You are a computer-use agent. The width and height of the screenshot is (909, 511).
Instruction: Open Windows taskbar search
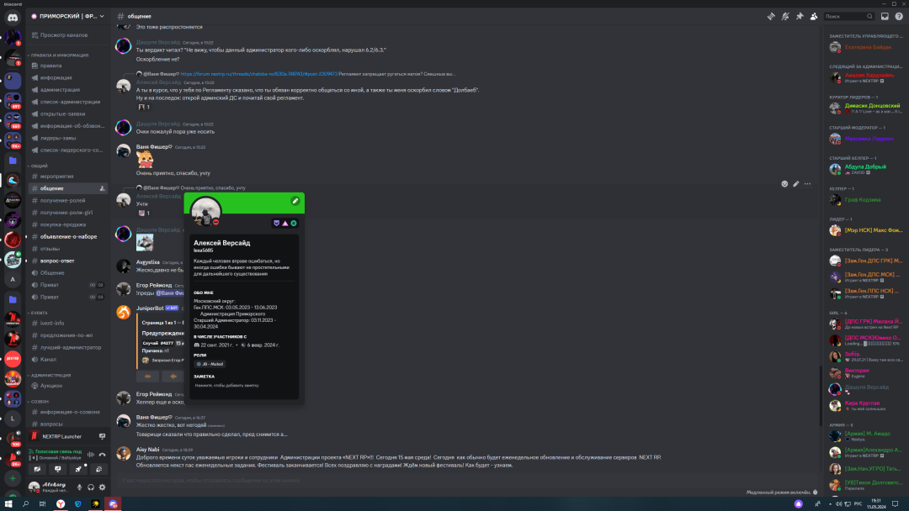click(25, 504)
